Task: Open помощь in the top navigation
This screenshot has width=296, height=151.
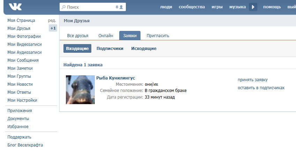Action: [x=272, y=7]
